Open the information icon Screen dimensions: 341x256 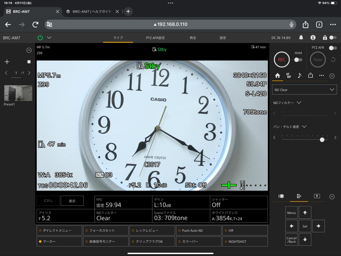pos(313,37)
